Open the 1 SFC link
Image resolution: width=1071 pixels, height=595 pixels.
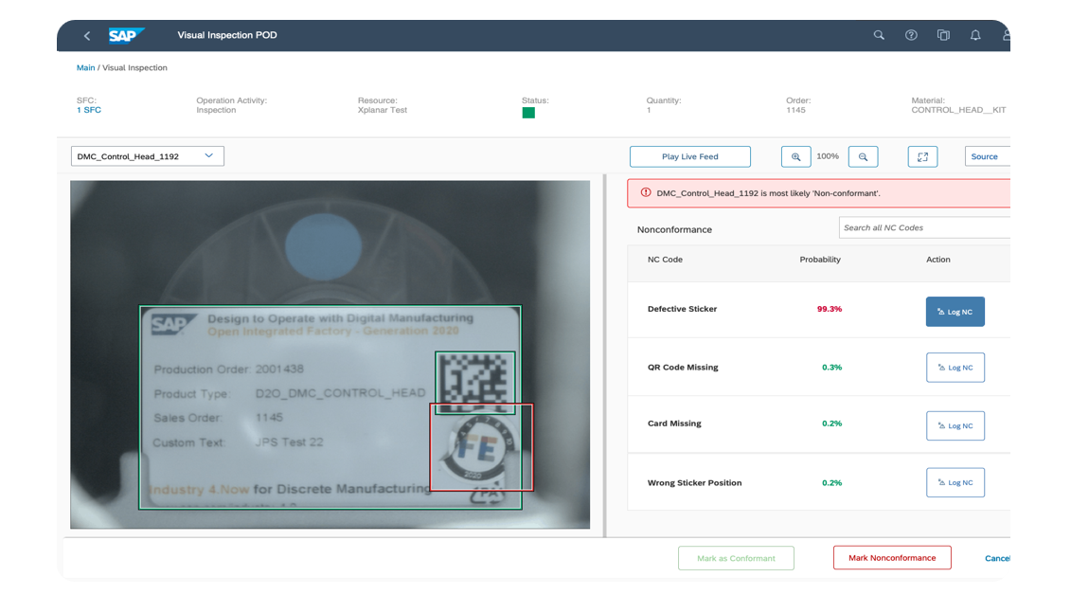point(89,110)
